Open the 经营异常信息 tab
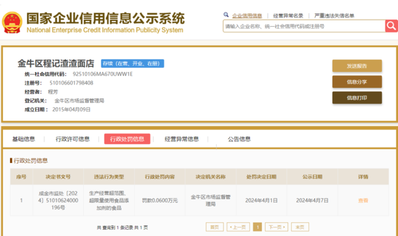The image size is (398, 236). [x=182, y=139]
